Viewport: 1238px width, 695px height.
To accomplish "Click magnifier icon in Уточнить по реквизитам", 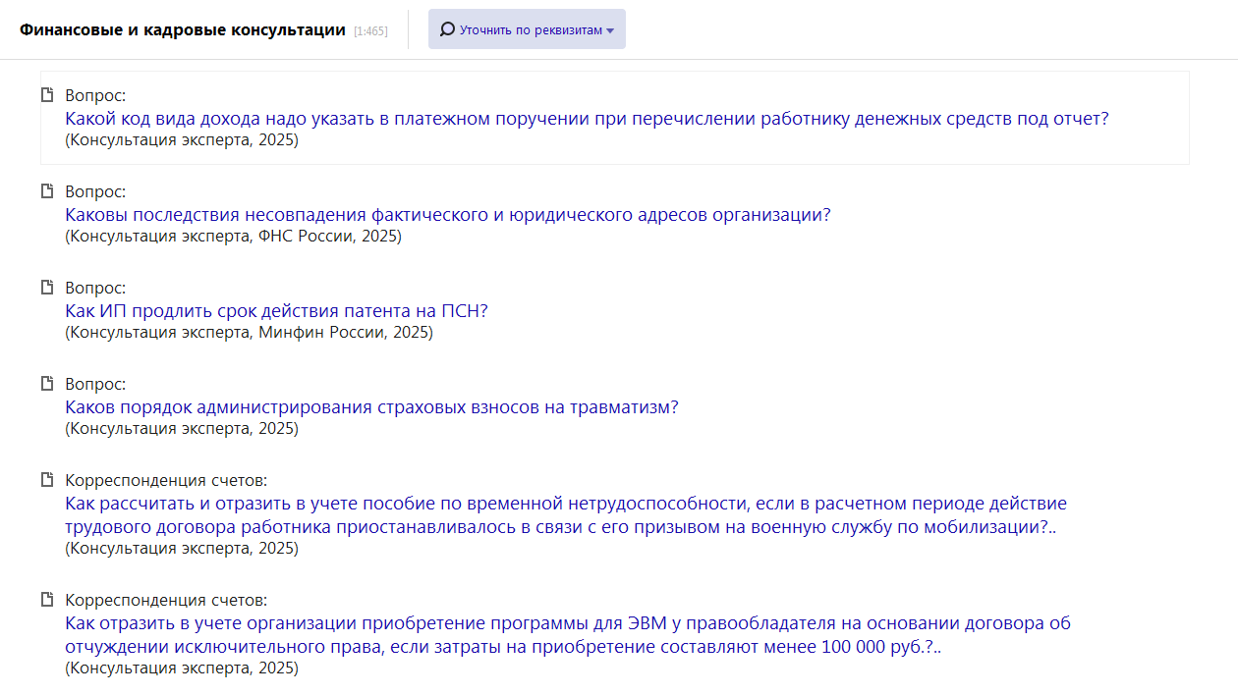I will [x=447, y=29].
